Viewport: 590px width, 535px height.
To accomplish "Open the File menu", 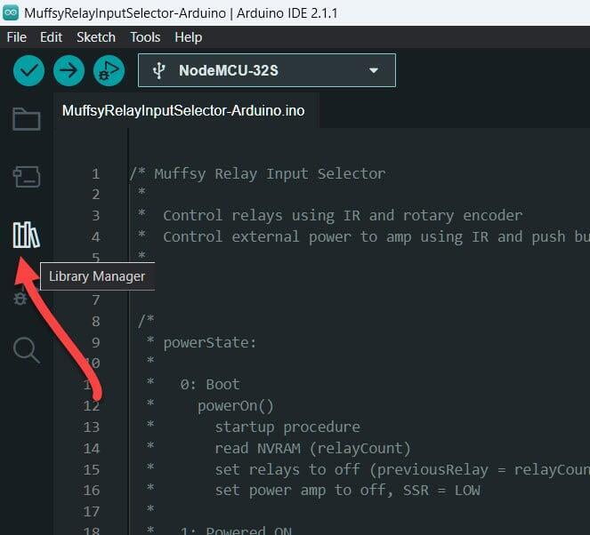I will pyautogui.click(x=17, y=37).
